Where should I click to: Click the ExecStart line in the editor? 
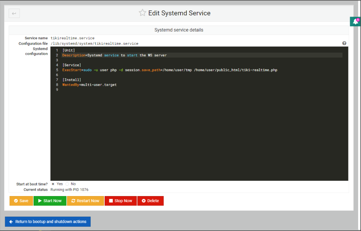coord(170,70)
